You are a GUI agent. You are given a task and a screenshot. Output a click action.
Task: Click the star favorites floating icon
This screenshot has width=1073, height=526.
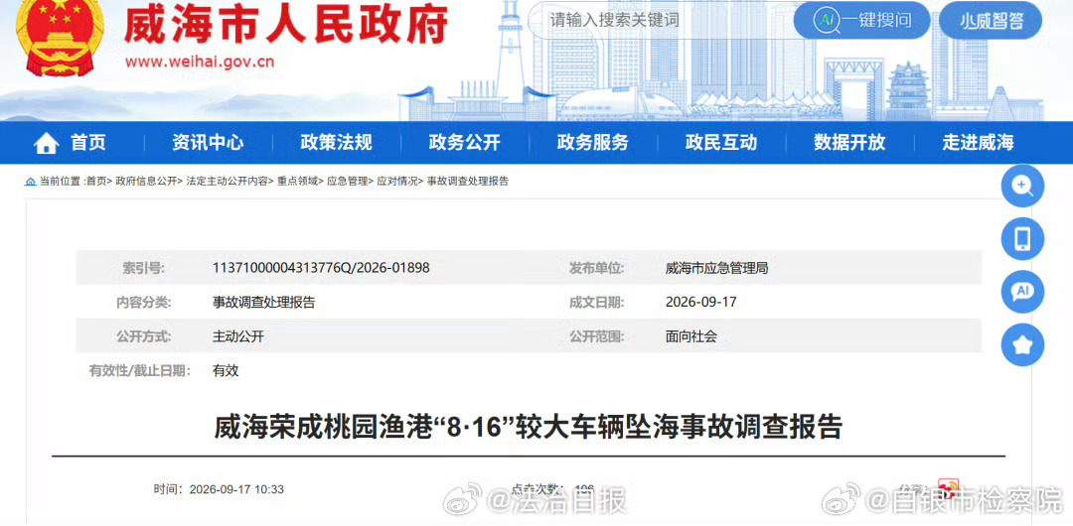click(x=1022, y=344)
